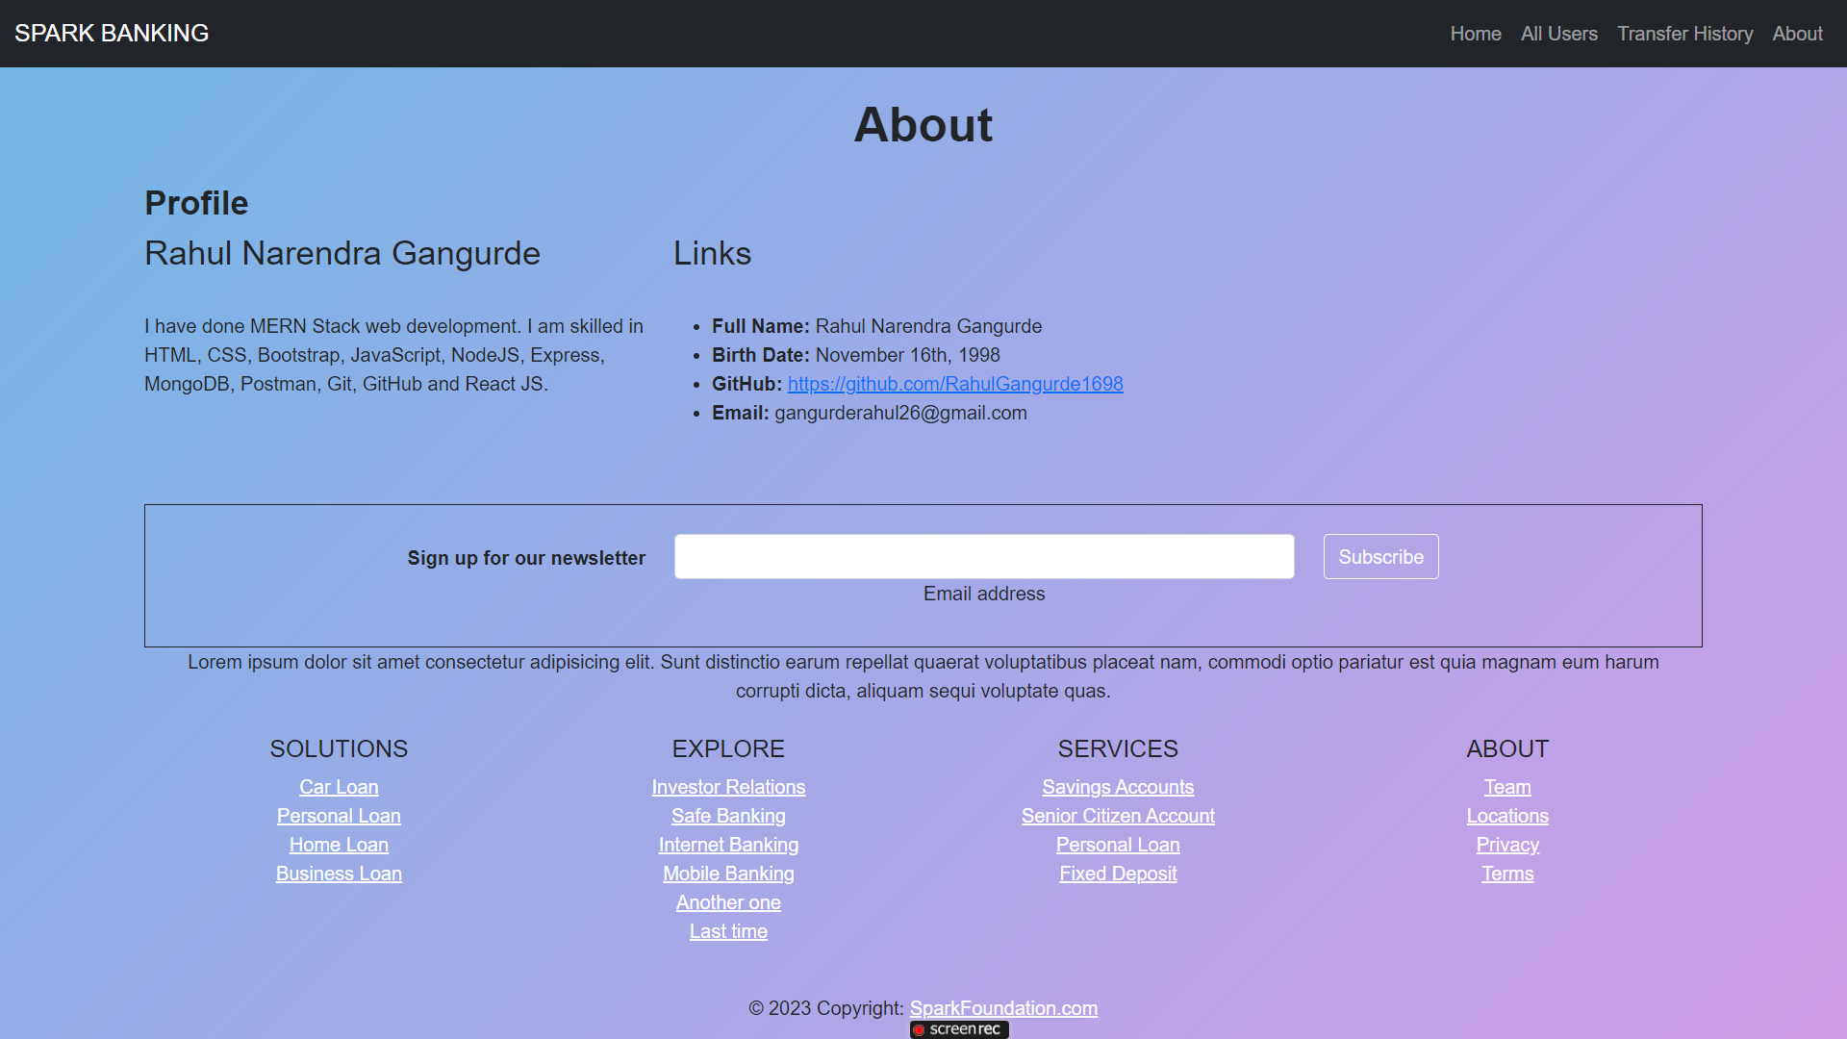Click the Business Loan link

(339, 874)
